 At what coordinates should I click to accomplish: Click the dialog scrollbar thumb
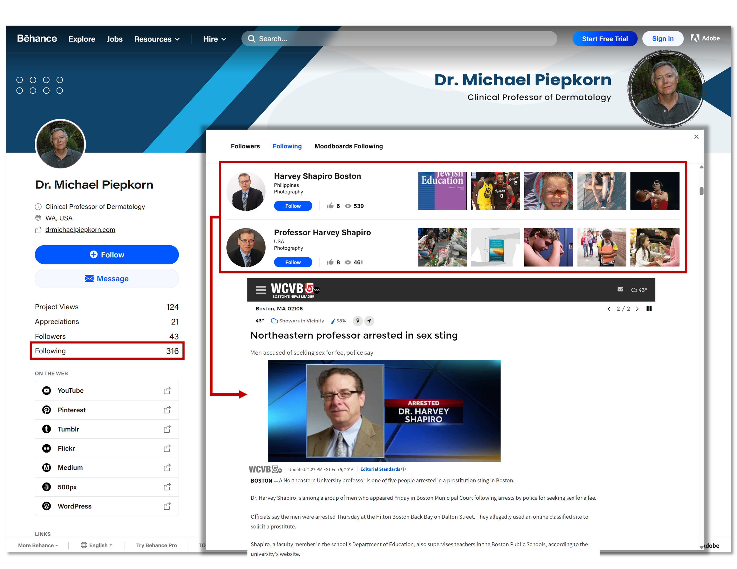click(x=701, y=191)
